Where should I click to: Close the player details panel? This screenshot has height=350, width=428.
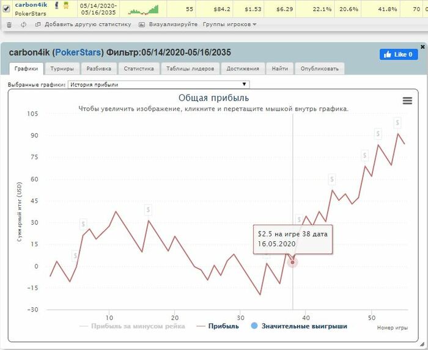[422, 47]
